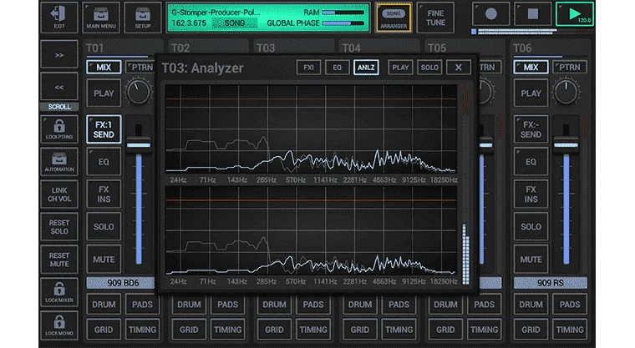Select the PTRN tab on track T01
This screenshot has height=348, width=635.
point(140,67)
